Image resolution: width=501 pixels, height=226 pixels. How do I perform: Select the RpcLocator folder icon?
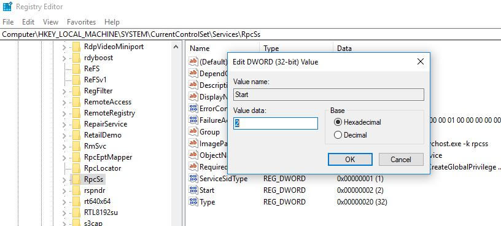(76, 168)
